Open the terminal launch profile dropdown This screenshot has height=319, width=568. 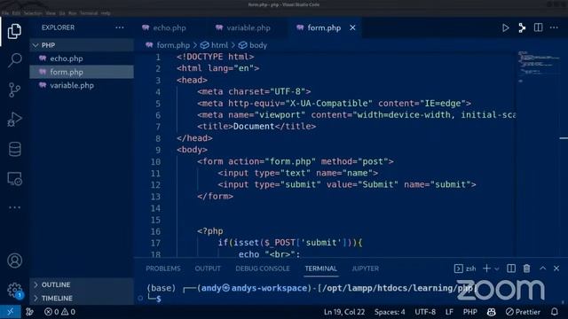pyautogui.click(x=497, y=268)
